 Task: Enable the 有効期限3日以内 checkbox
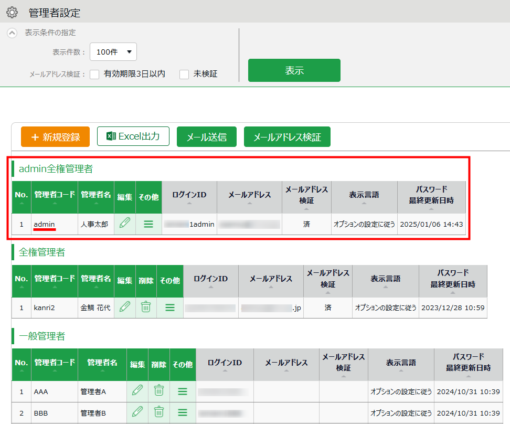[x=94, y=75]
